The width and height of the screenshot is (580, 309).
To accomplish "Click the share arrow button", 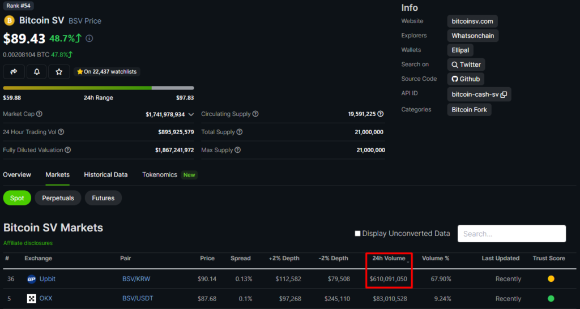I will click(x=14, y=72).
